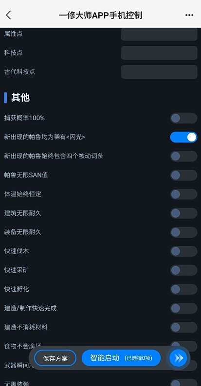Select the 科技点 input field
The height and width of the screenshot is (386, 201).
(x=159, y=53)
